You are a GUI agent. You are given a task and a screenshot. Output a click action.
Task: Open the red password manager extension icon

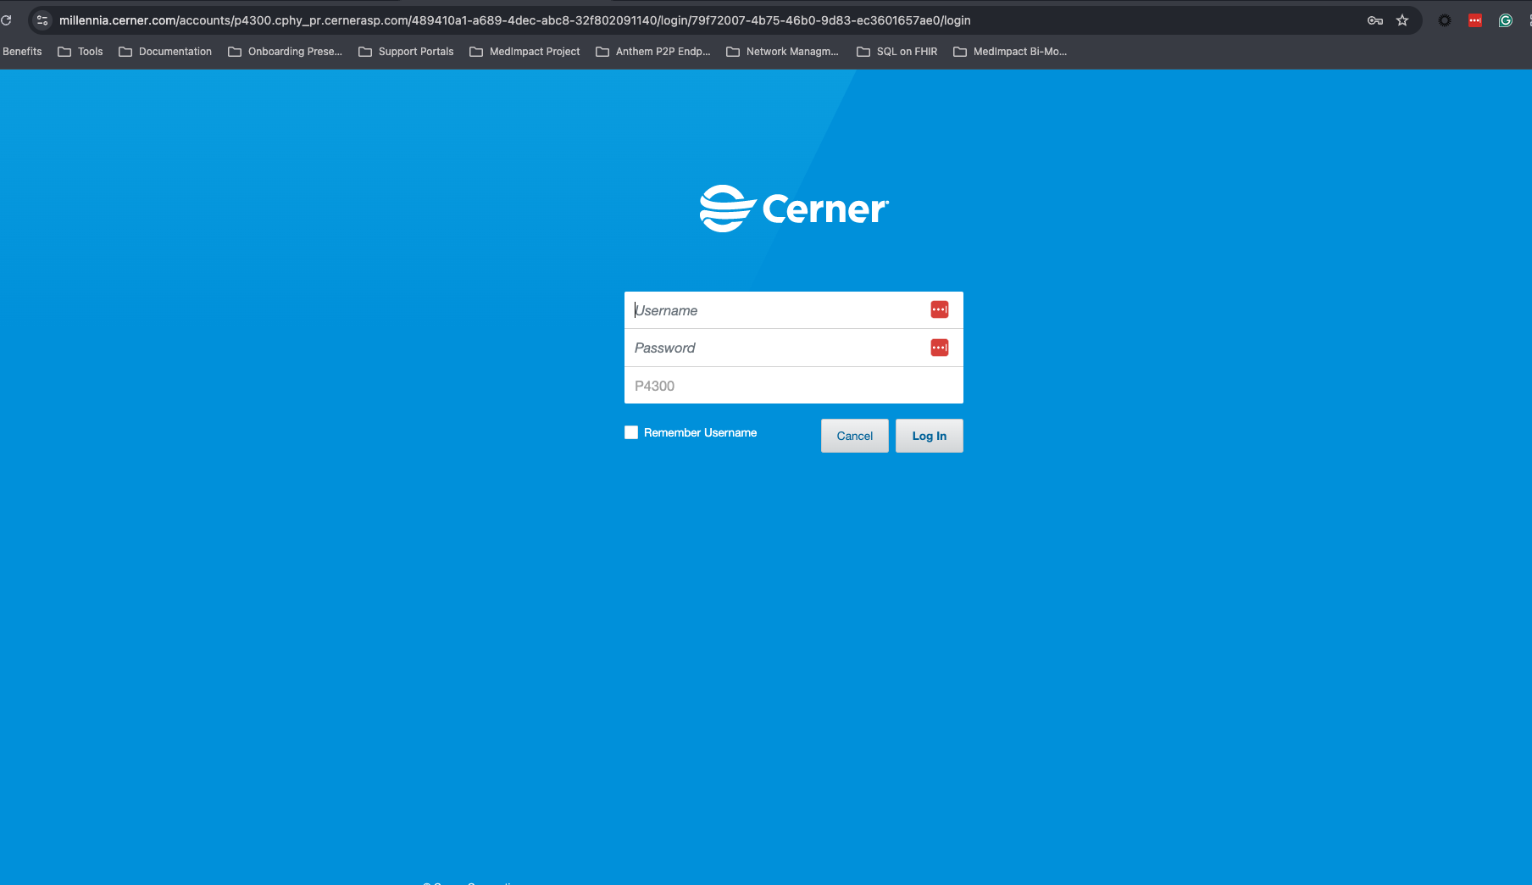click(x=1475, y=20)
